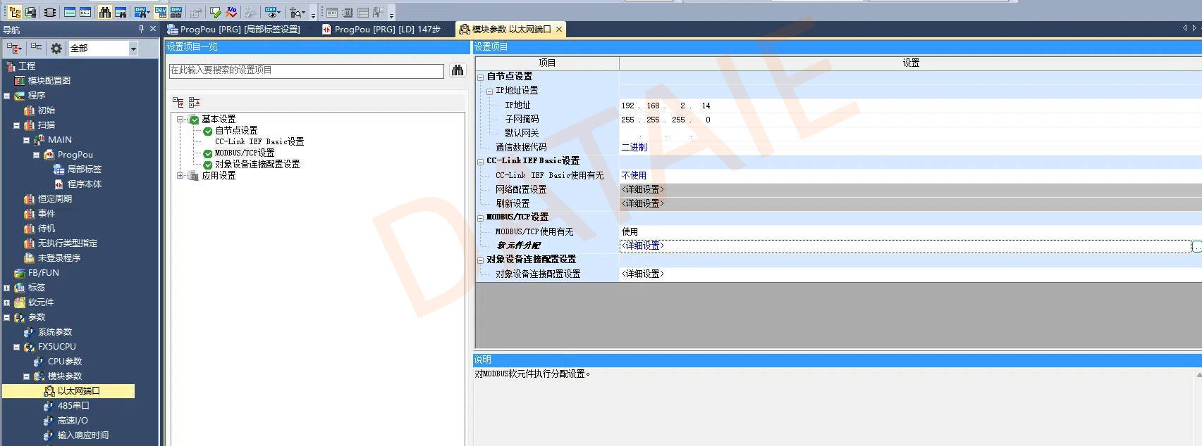Click the expand-tree icon with dropdown in navigation
The width and height of the screenshot is (1202, 446).
point(14,48)
